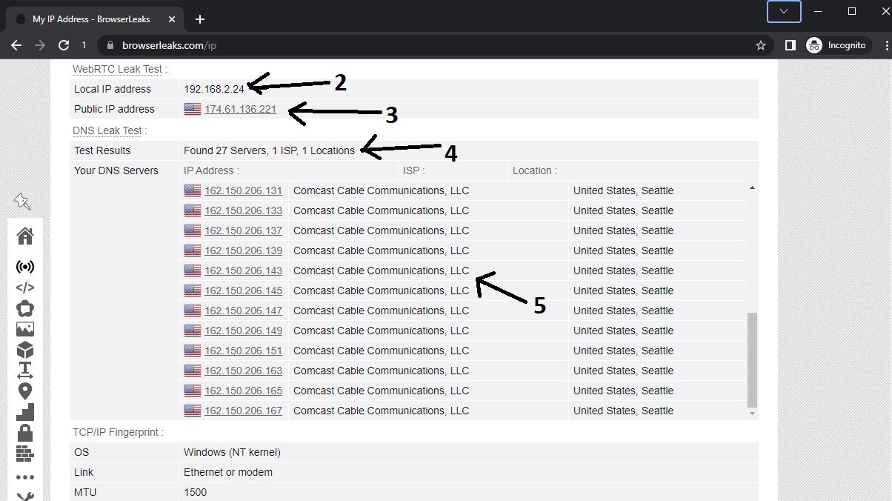Open the public IP link 174.61.136.221
The image size is (892, 501).
pos(240,109)
